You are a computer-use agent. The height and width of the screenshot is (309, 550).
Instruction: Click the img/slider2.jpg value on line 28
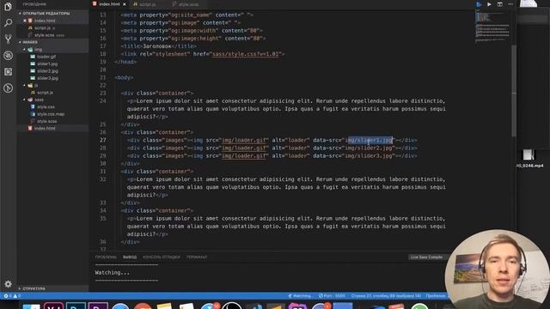coord(369,148)
